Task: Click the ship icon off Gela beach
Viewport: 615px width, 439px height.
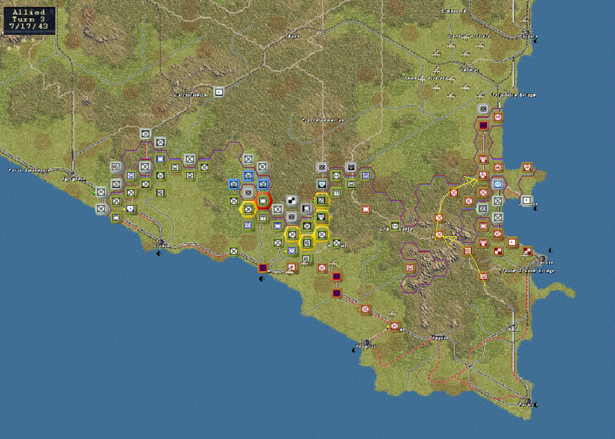Action: coord(262,279)
